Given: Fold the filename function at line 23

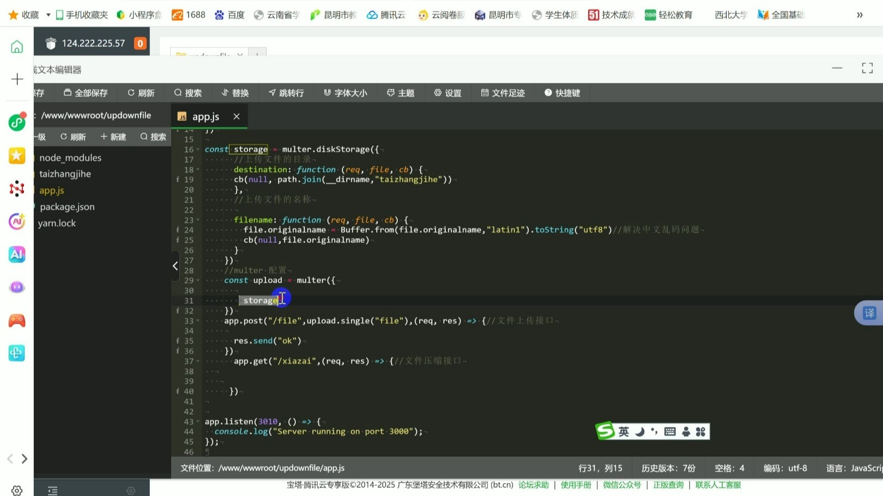Looking at the screenshot, I should click(x=198, y=221).
